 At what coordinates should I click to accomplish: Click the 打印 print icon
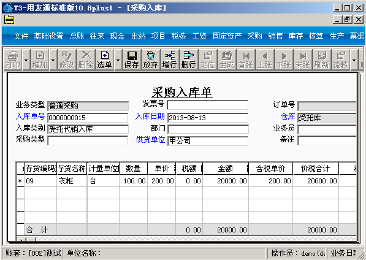[13, 59]
